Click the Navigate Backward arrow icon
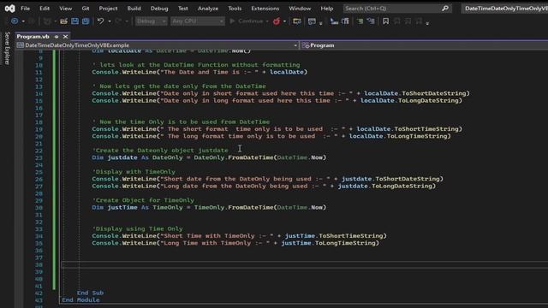548x308 pixels. [x=15, y=21]
